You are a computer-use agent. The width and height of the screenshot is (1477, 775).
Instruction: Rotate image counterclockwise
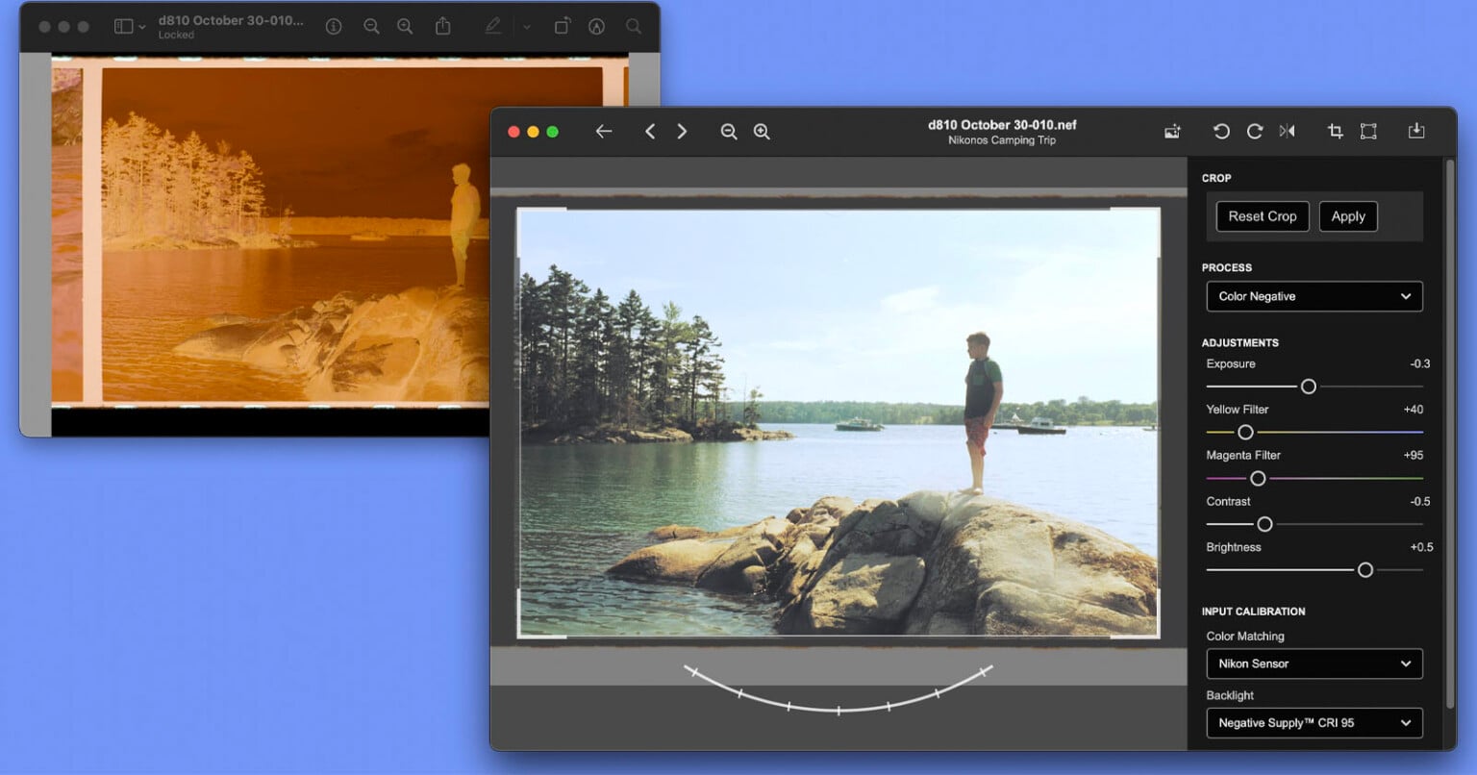(1221, 132)
